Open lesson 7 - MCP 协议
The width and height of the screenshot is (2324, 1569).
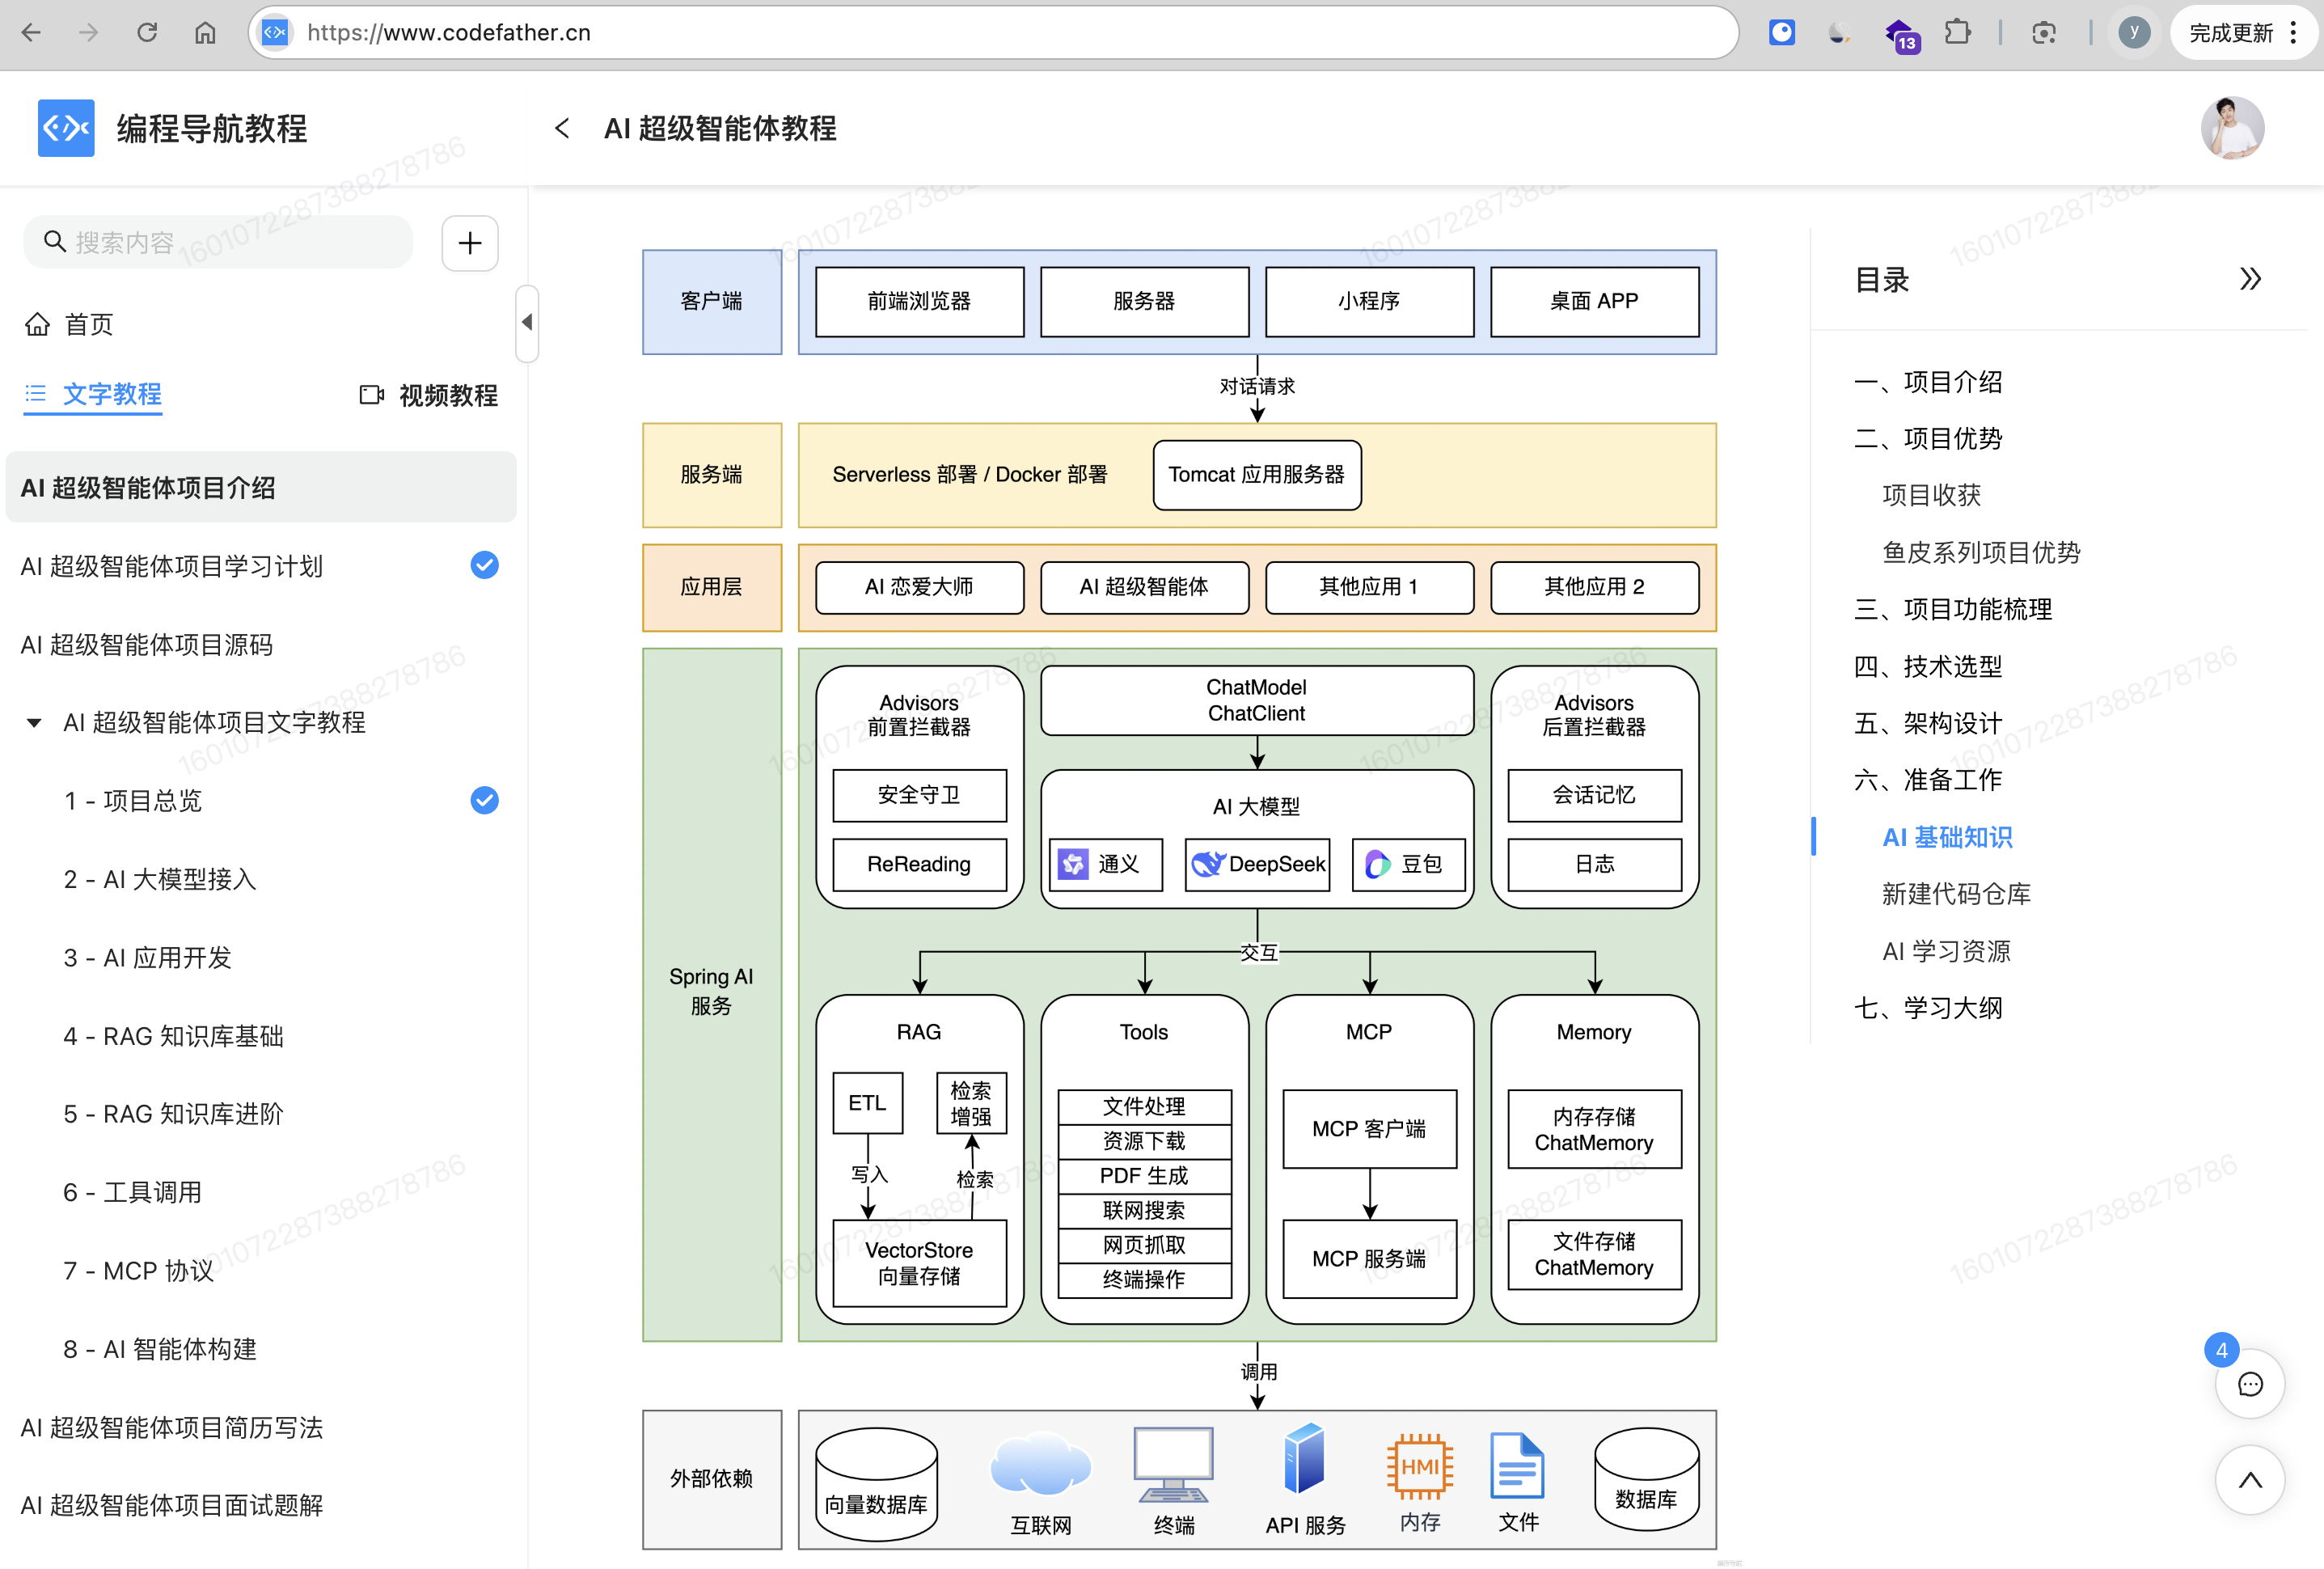(139, 1270)
